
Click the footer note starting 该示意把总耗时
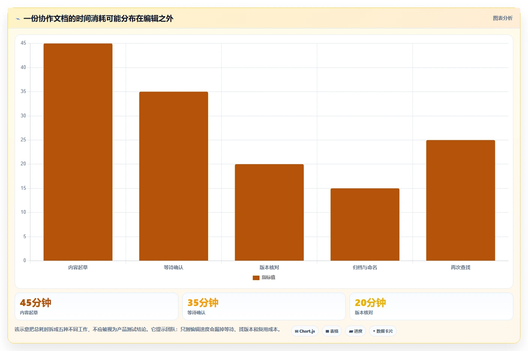(148, 330)
